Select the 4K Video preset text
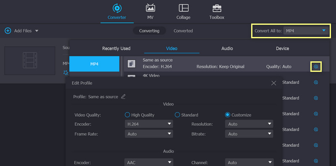 point(151,76)
